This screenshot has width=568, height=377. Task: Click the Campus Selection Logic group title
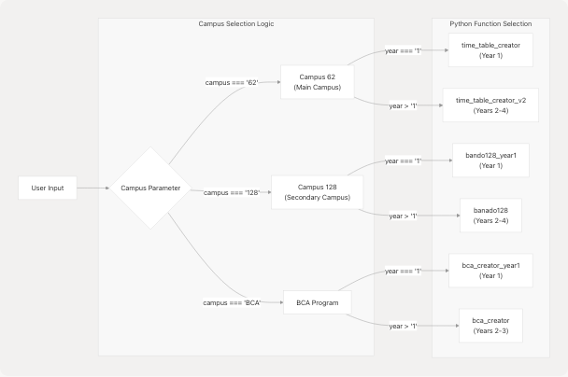236,22
